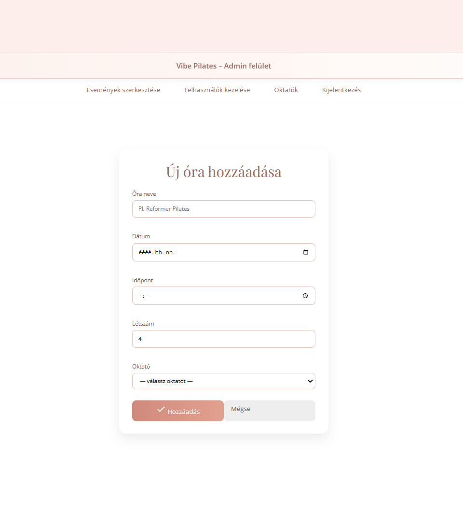
Task: Click the Létszám field label
Action: click(x=143, y=324)
